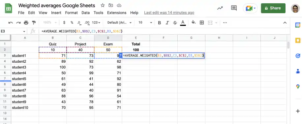Open the Google Sheets home icon
Image resolution: width=302 pixels, height=124 pixels.
coord(9,9)
